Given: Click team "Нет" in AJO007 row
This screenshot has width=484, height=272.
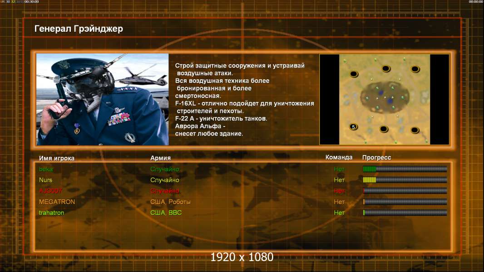Looking at the screenshot, I should 339,191.
